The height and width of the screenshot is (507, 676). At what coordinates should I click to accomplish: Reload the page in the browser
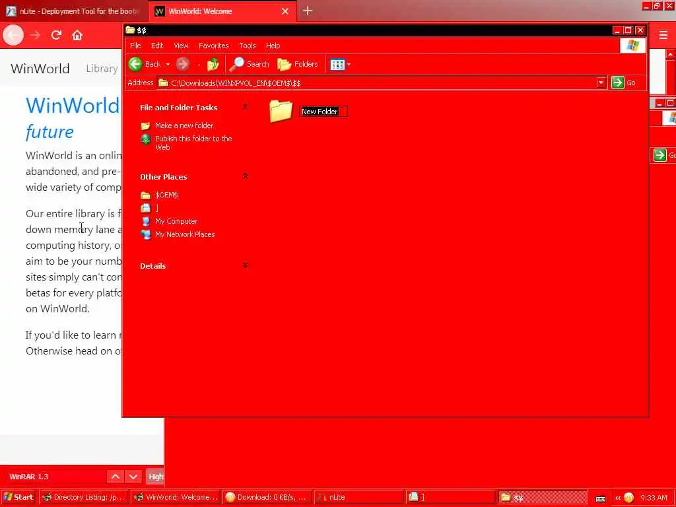[x=56, y=35]
